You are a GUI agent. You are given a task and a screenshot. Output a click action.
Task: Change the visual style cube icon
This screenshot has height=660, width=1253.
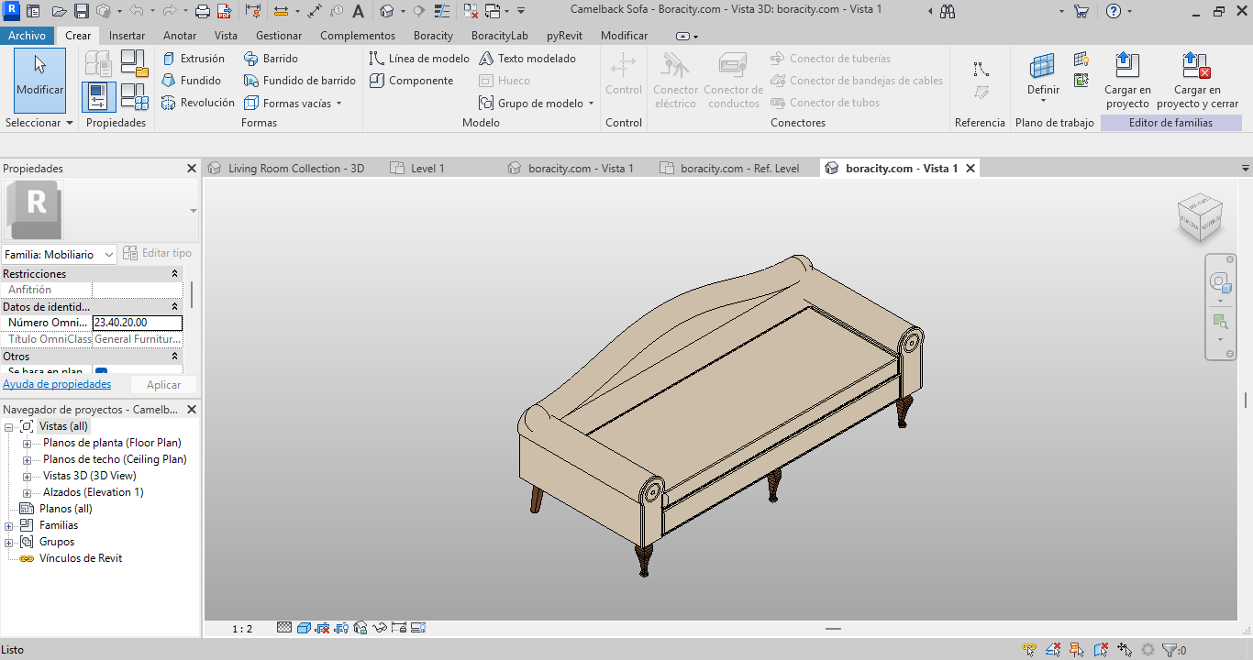pos(304,628)
